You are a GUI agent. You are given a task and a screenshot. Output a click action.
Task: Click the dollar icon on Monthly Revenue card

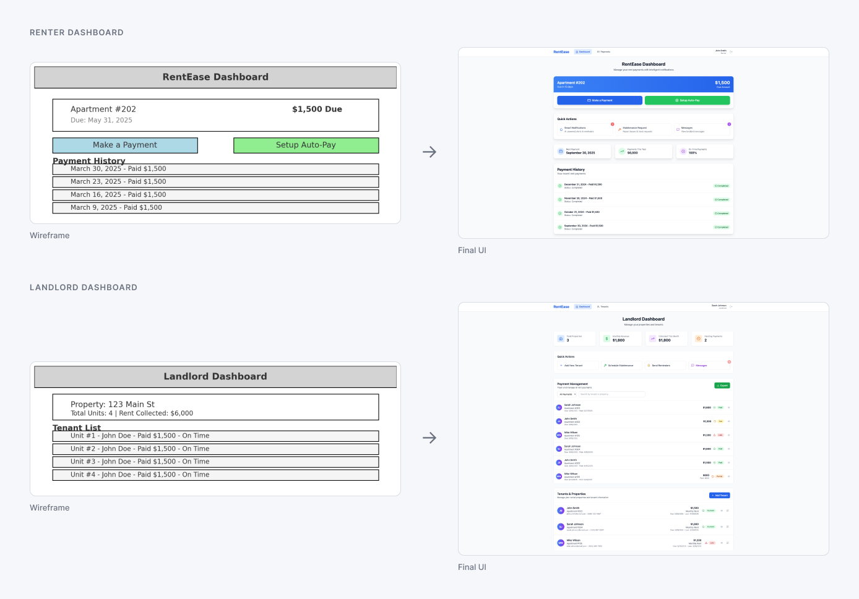click(606, 338)
